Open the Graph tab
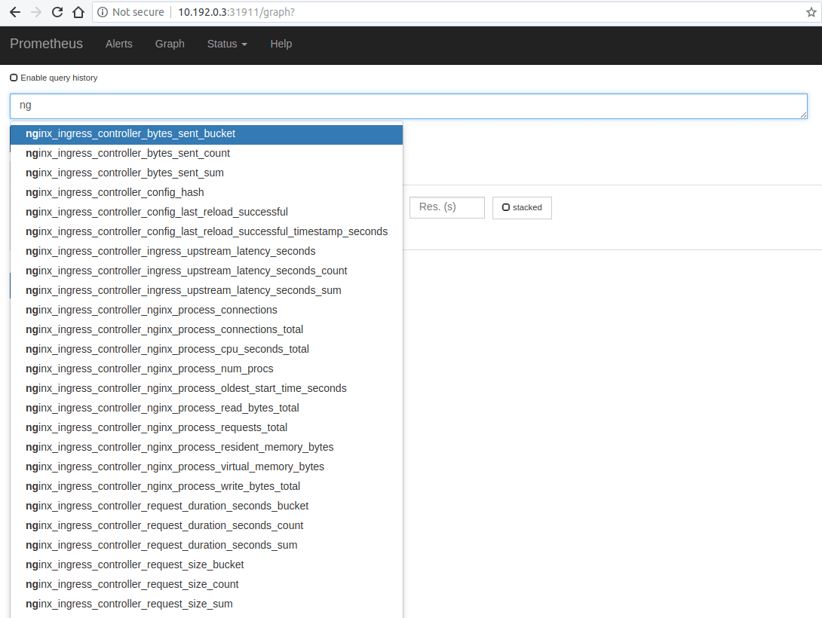The width and height of the screenshot is (822, 618). (x=170, y=44)
